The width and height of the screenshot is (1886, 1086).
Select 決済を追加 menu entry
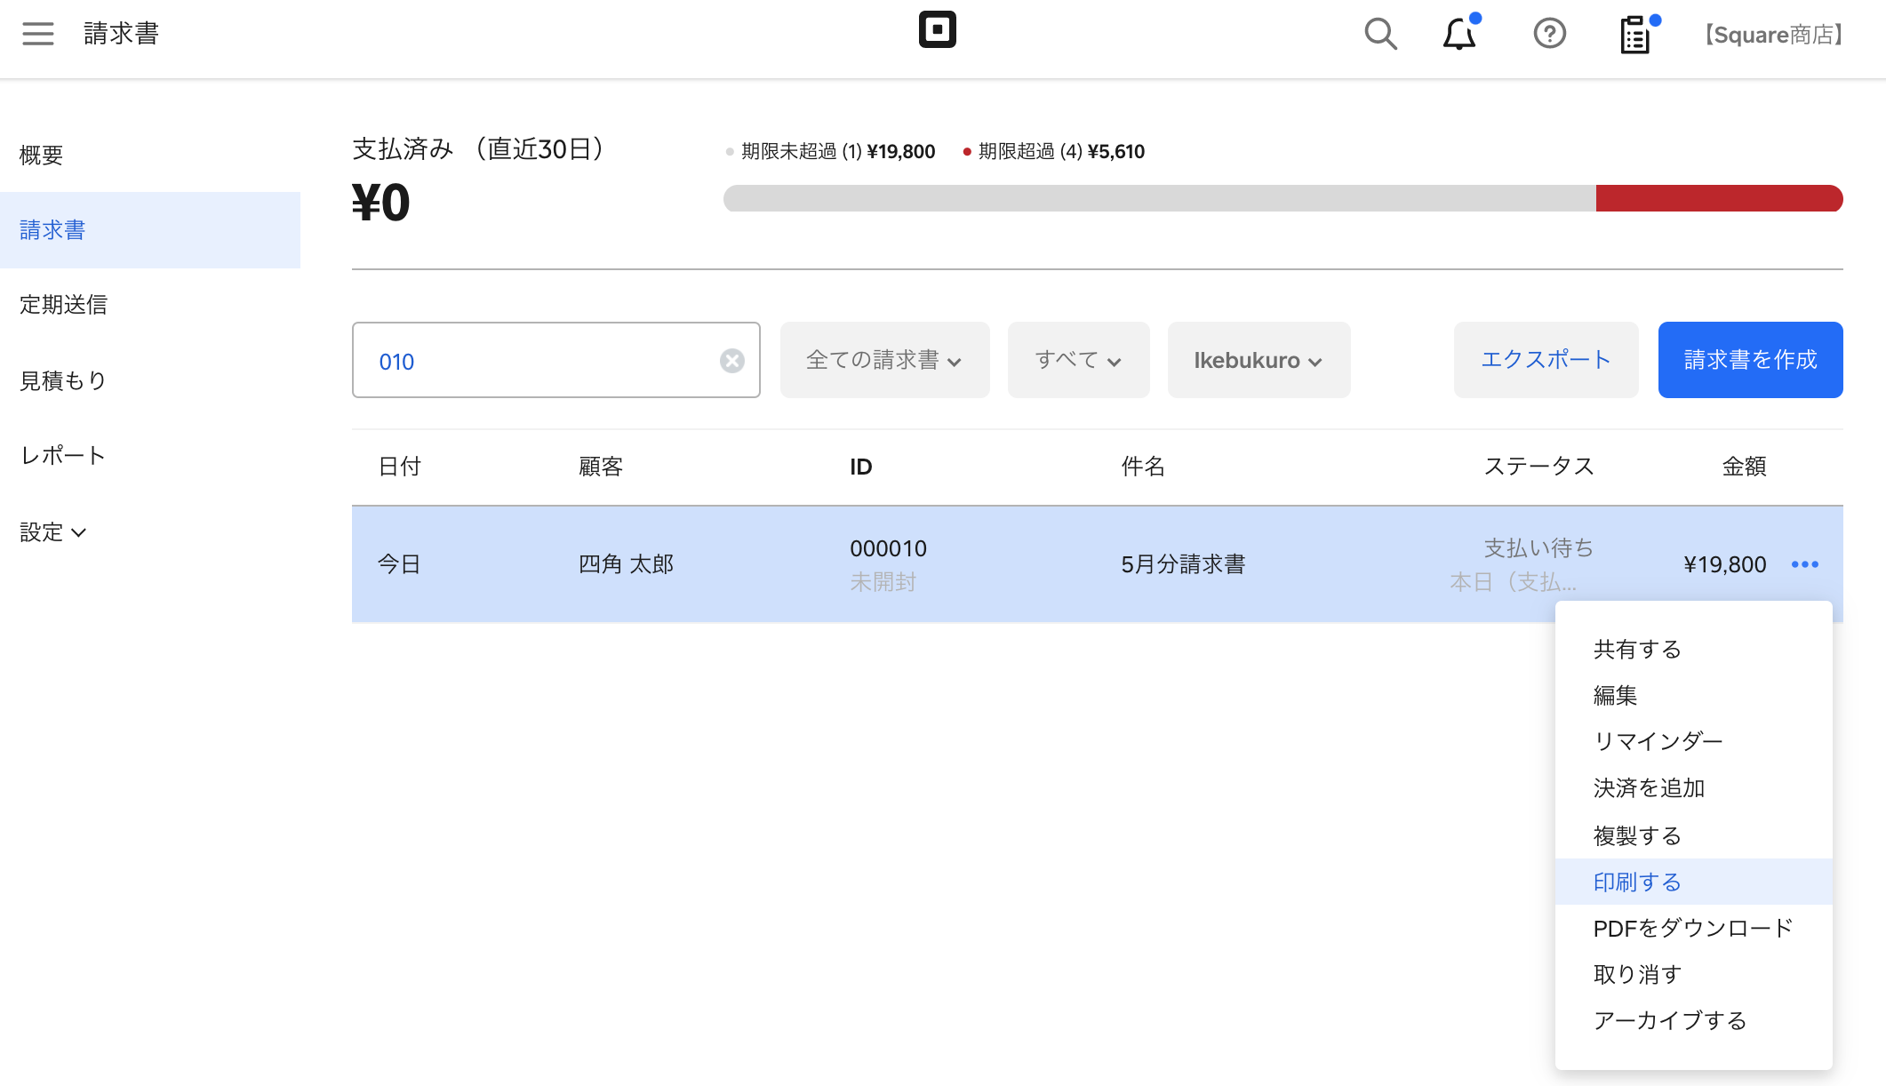click(x=1649, y=788)
